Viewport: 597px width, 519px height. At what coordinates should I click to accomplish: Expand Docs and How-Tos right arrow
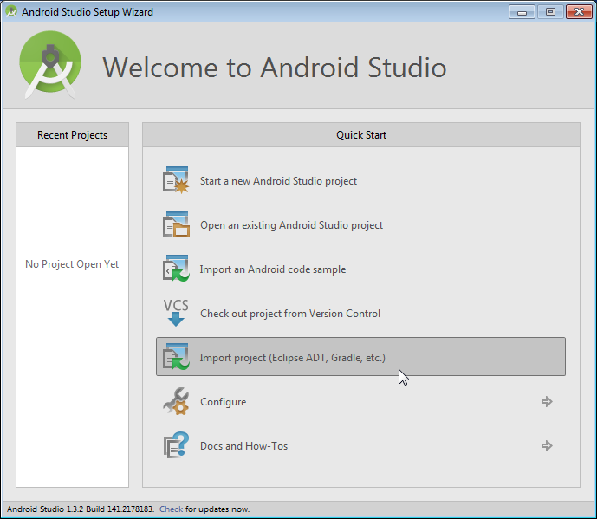[x=547, y=445]
